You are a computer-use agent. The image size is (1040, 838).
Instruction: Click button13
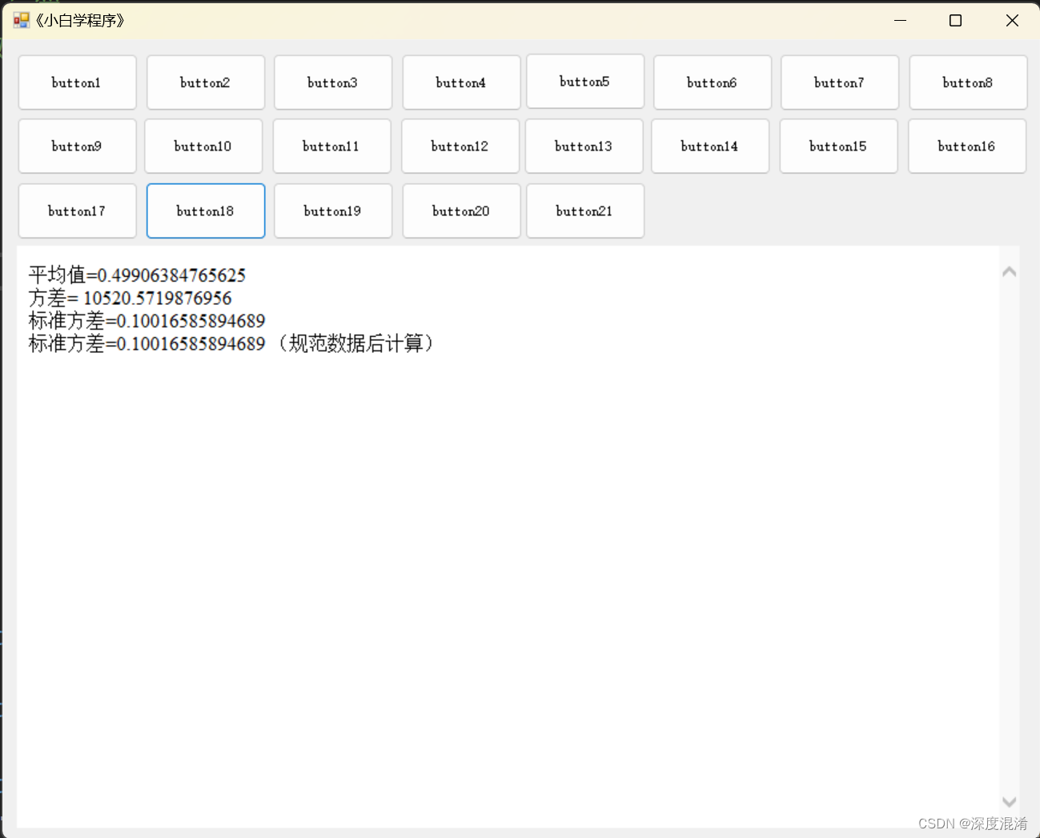click(584, 146)
